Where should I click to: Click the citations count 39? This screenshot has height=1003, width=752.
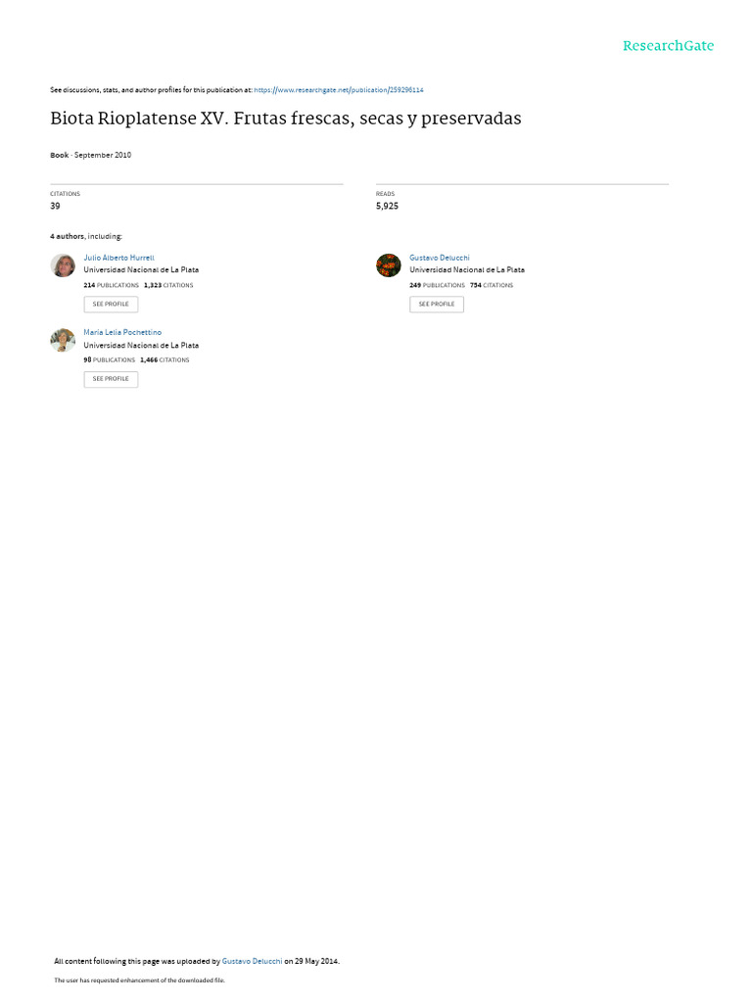55,206
